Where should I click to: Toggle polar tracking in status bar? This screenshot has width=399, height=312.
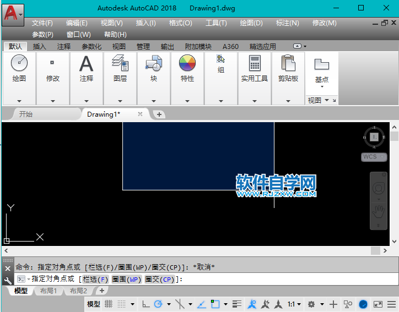point(158,304)
